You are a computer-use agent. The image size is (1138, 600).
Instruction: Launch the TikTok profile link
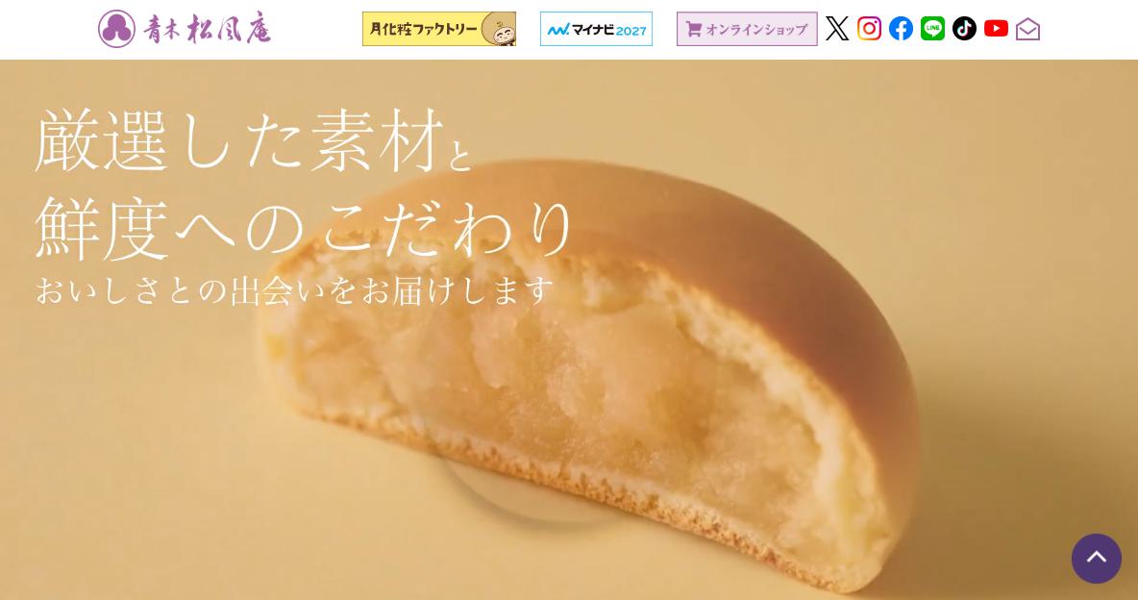[964, 28]
